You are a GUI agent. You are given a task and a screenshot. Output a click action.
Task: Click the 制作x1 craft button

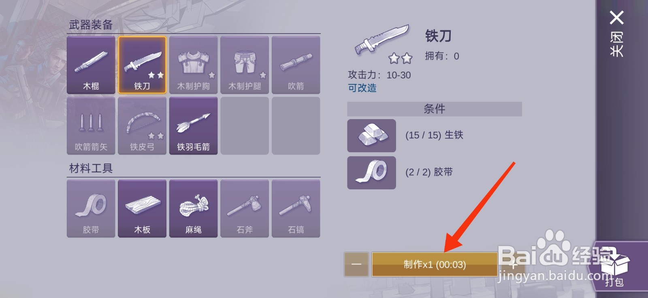(x=435, y=264)
